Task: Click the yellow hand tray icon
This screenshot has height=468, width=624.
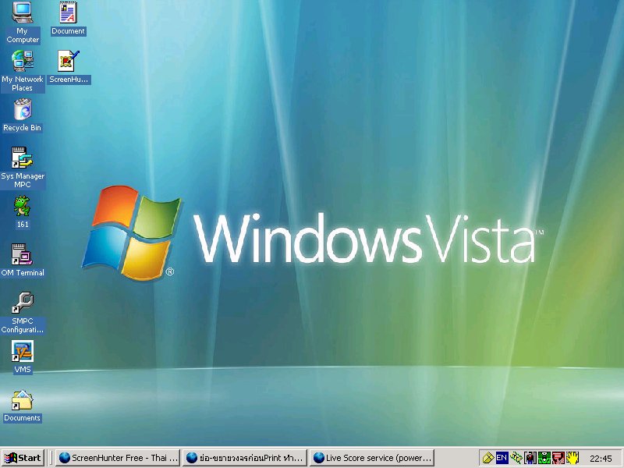Action: [x=573, y=458]
